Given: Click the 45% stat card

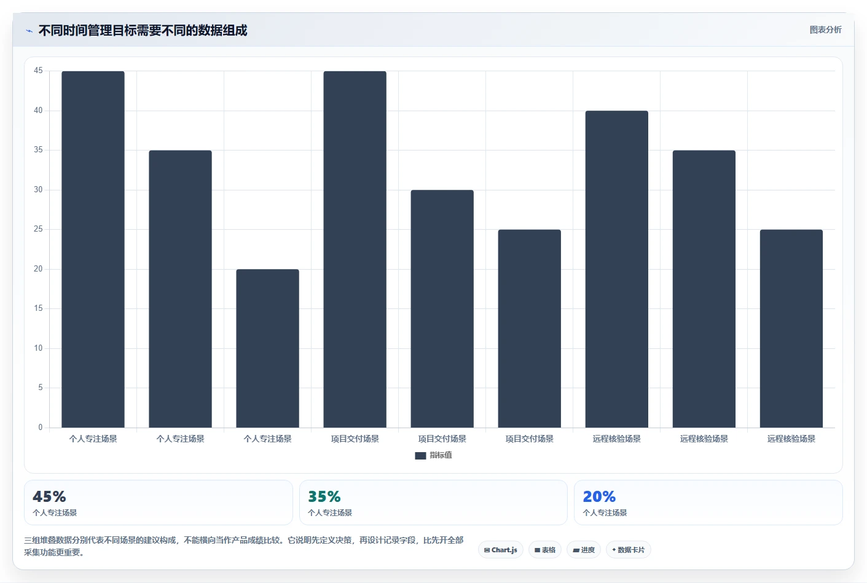Looking at the screenshot, I should point(159,503).
